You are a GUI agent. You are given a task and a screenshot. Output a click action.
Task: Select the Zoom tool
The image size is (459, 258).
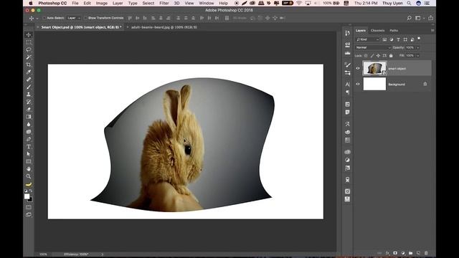(x=29, y=176)
